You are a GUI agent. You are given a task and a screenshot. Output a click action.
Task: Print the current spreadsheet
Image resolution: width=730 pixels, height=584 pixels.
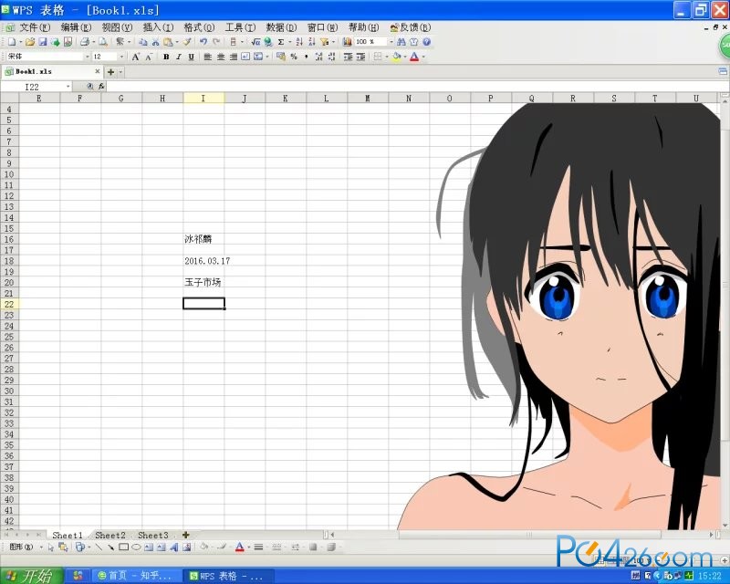coord(84,42)
